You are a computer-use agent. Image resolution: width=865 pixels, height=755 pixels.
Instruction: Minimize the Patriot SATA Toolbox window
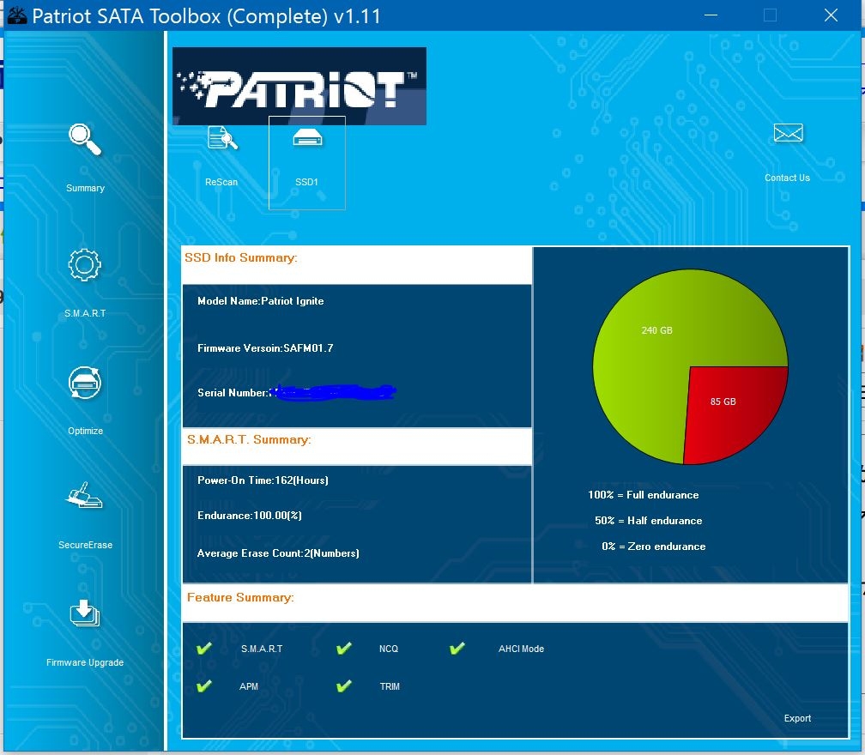point(711,15)
